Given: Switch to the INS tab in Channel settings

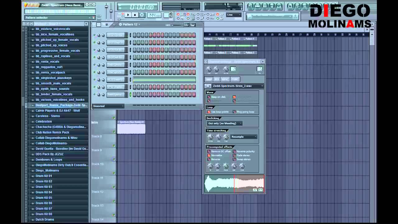Looking at the screenshot, I should click(217, 79).
